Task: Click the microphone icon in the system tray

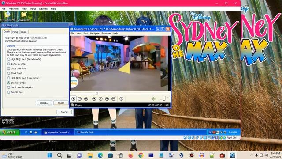Action: coord(256,155)
